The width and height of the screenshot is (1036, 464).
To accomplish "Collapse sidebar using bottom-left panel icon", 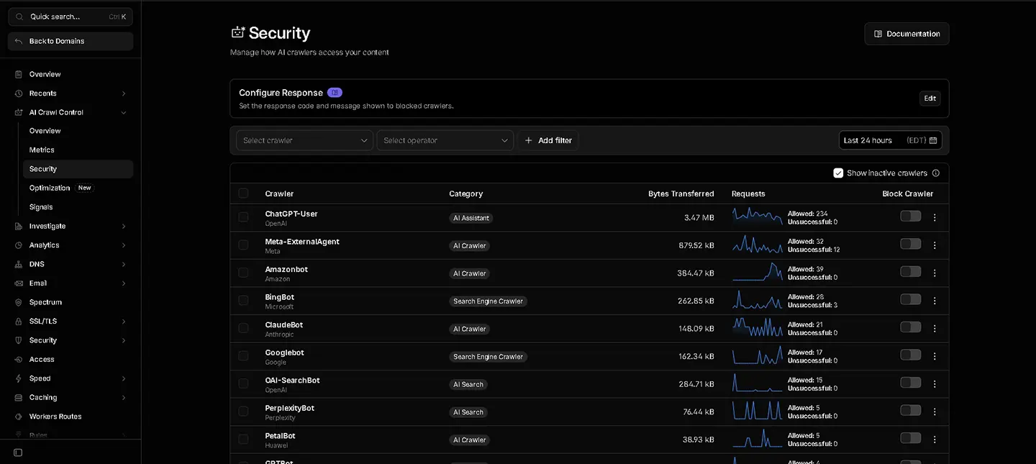I will click(18, 452).
